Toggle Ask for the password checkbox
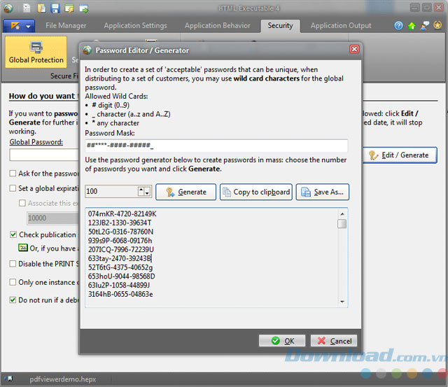This screenshot has width=448, height=387. [x=13, y=174]
